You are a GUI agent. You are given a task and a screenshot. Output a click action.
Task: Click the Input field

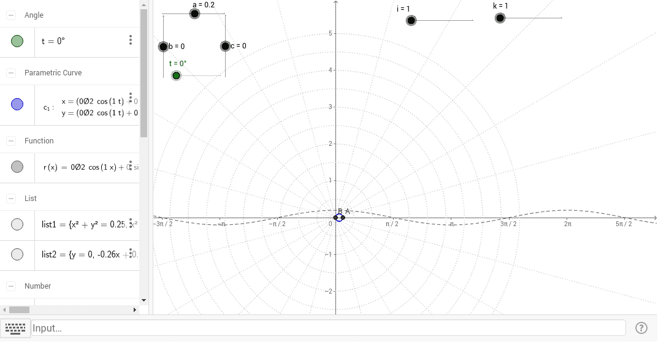point(329,328)
